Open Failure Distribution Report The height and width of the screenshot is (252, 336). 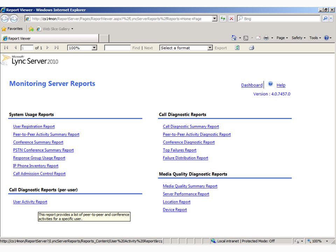point(185,158)
